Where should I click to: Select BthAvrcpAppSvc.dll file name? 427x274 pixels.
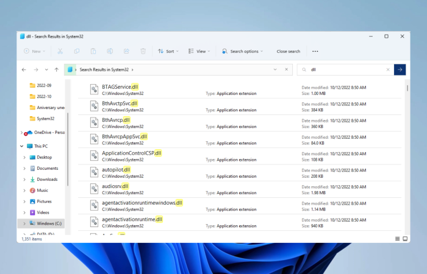tap(124, 136)
